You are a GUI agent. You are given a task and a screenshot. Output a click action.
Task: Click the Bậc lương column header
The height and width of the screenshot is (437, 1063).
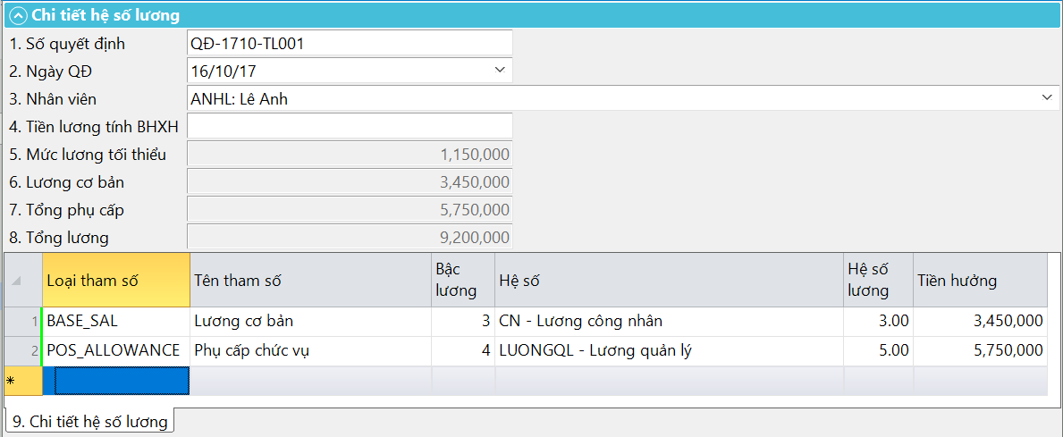462,280
